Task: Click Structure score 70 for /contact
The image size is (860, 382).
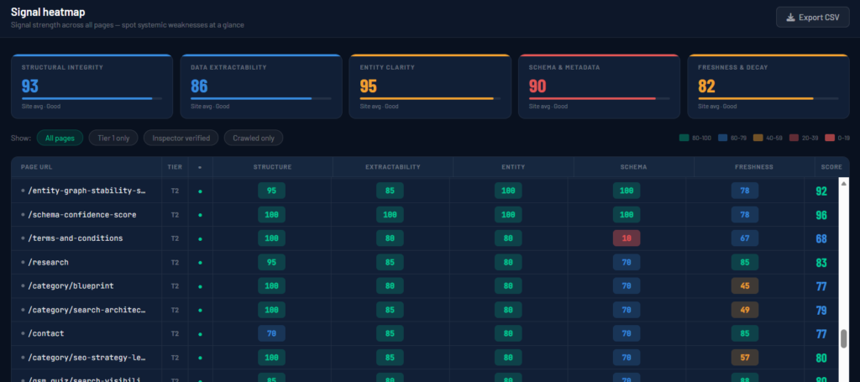Action: click(x=271, y=333)
